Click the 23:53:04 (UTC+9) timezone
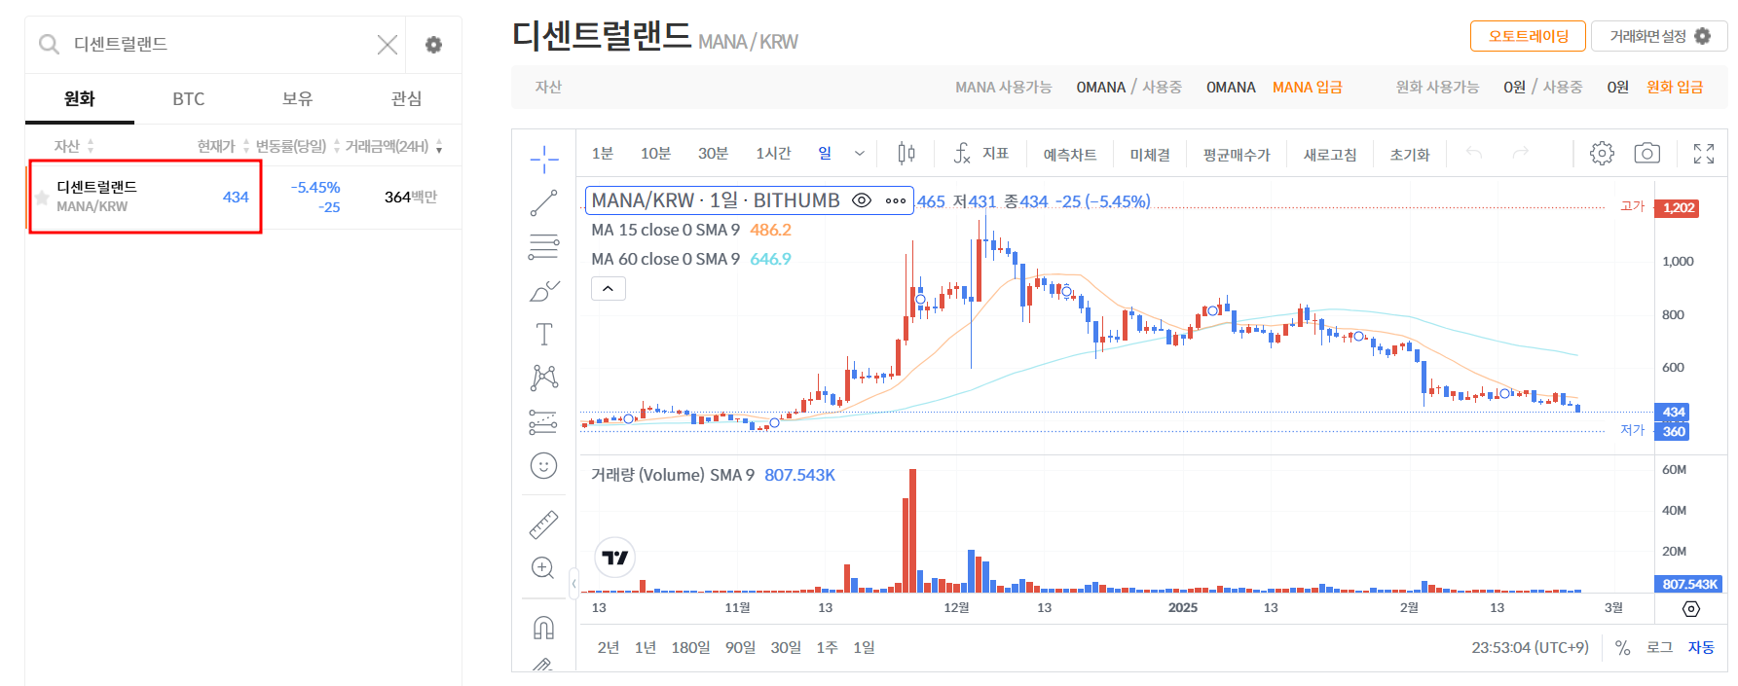The height and width of the screenshot is (686, 1738). 1530,648
